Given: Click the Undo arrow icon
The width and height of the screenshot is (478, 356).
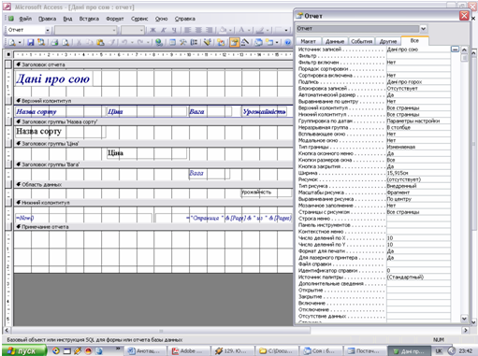Looking at the screenshot, I should tap(124, 42).
